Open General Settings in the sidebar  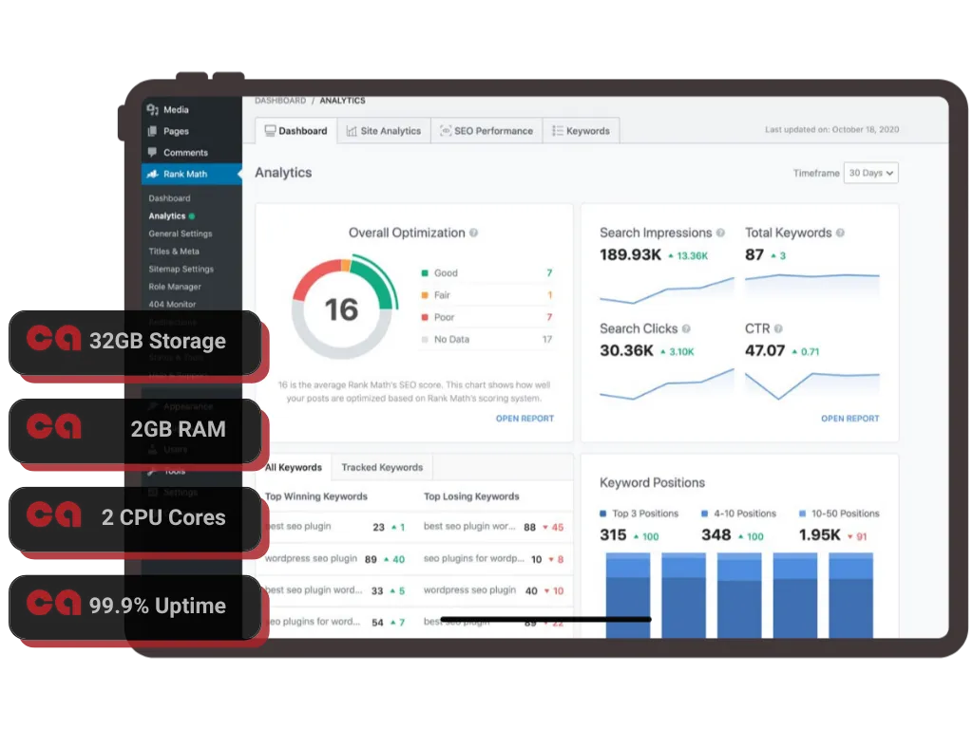(x=181, y=234)
